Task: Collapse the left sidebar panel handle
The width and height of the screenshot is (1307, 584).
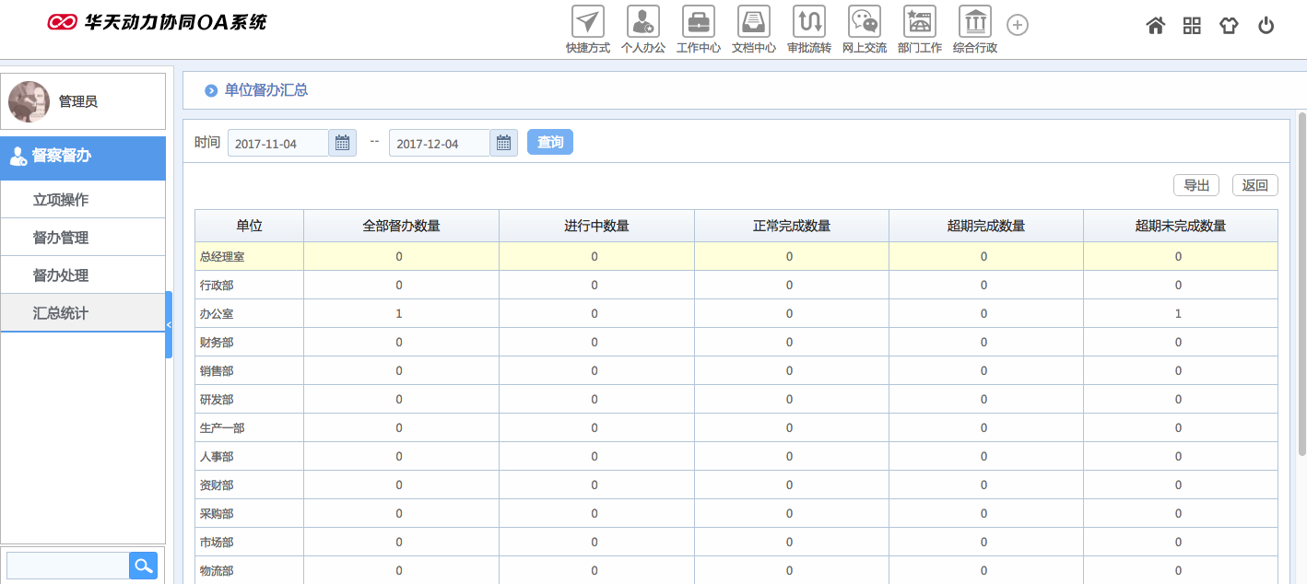Action: click(x=169, y=324)
